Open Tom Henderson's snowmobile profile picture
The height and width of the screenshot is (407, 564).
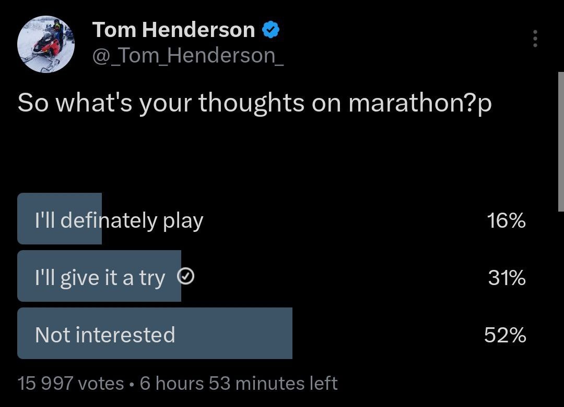(46, 44)
